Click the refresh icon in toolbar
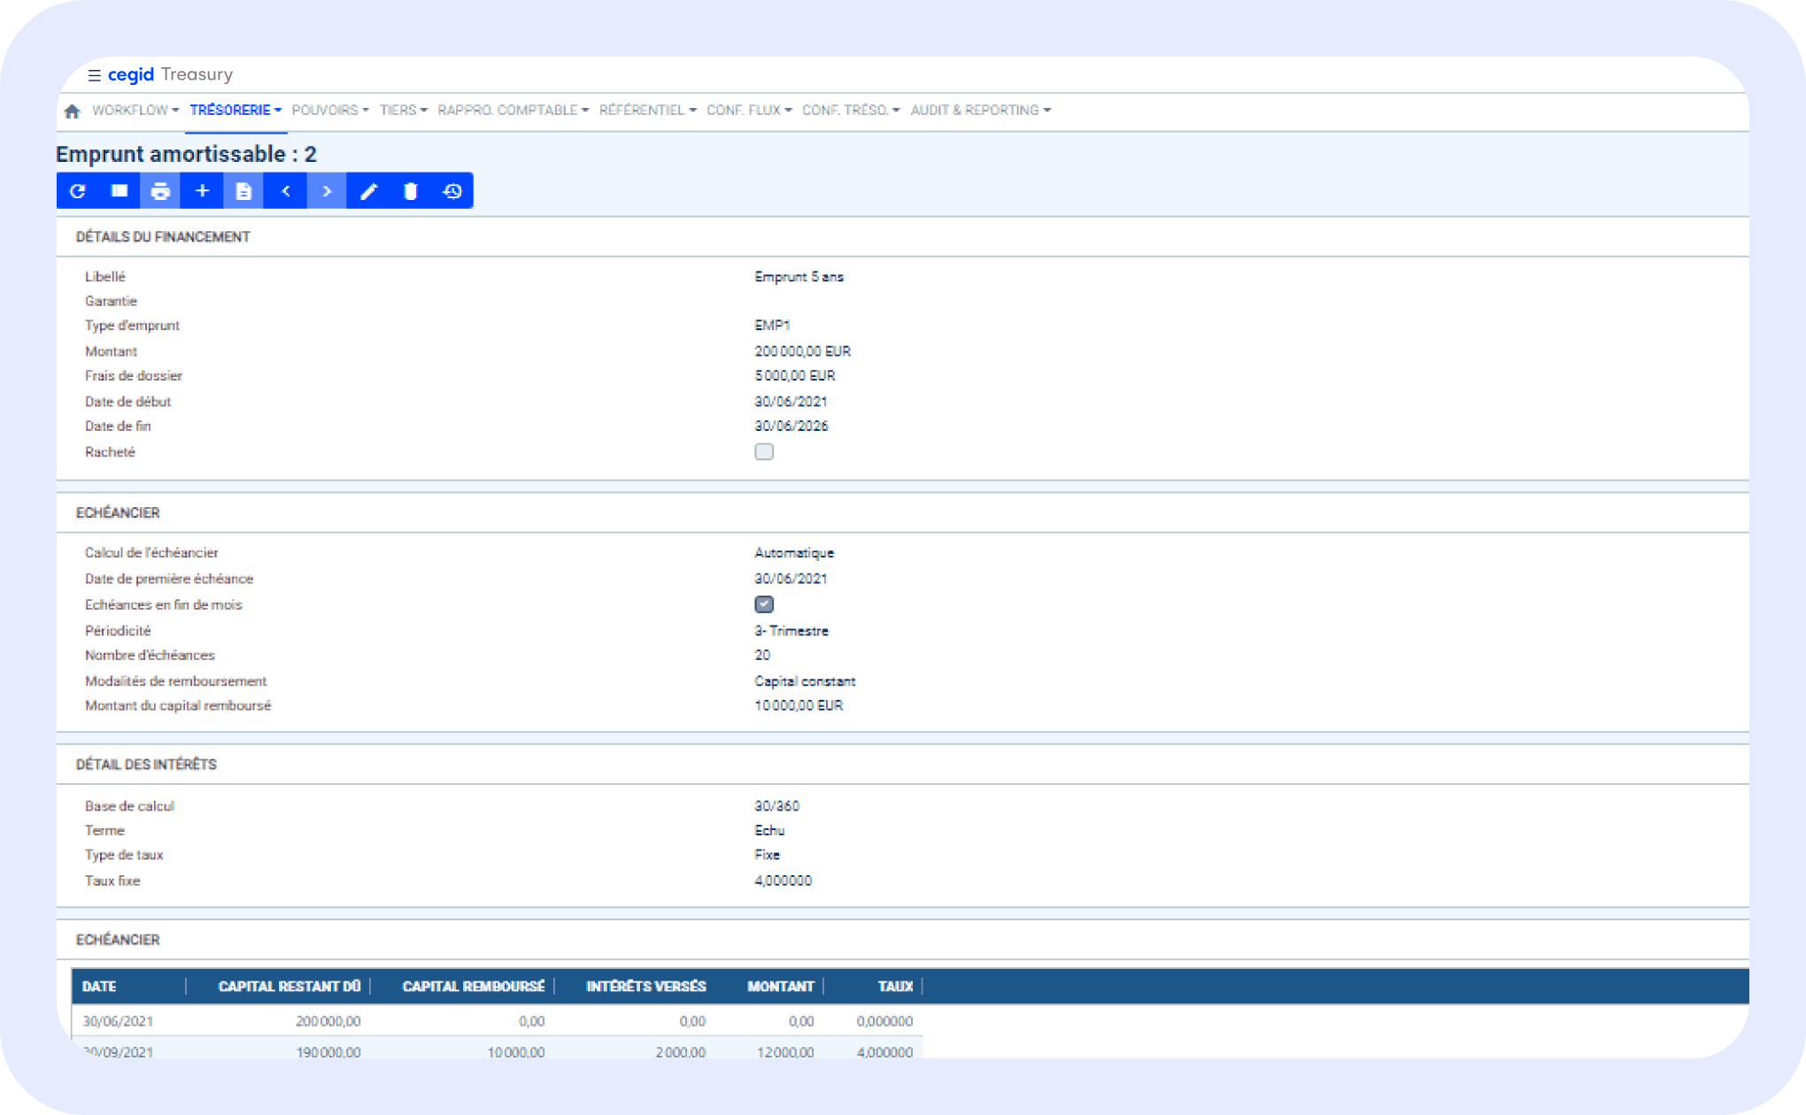1806x1115 pixels. point(78,191)
